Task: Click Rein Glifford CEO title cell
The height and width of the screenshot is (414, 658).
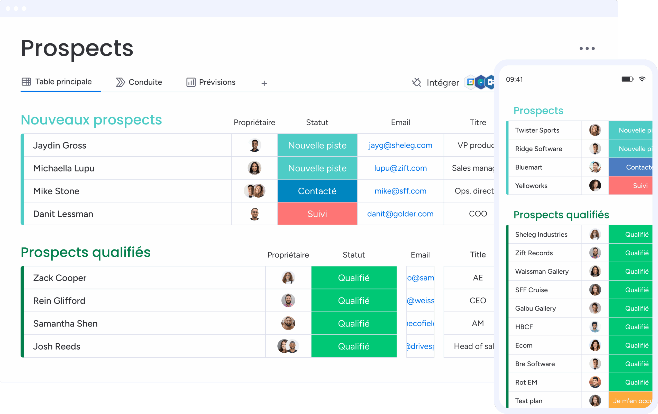Action: point(469,301)
